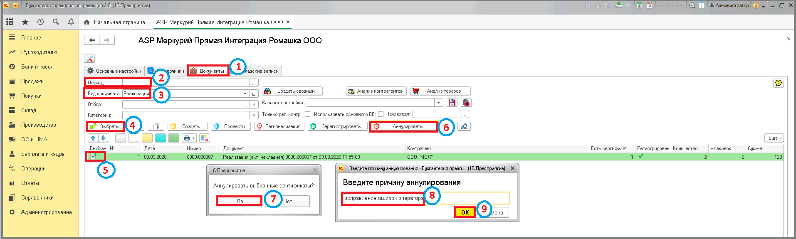Image resolution: width=796 pixels, height=239 pixels.
Task: Click the search magnifier icon
Action: click(56, 22)
